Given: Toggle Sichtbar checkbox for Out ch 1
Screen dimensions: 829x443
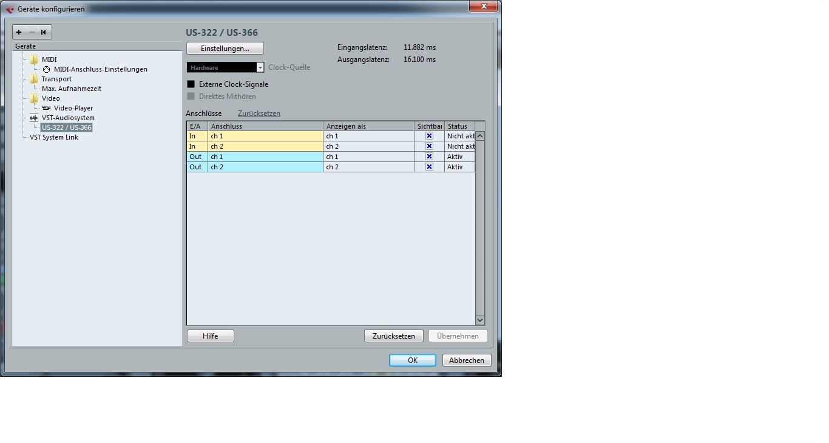Looking at the screenshot, I should tap(429, 157).
